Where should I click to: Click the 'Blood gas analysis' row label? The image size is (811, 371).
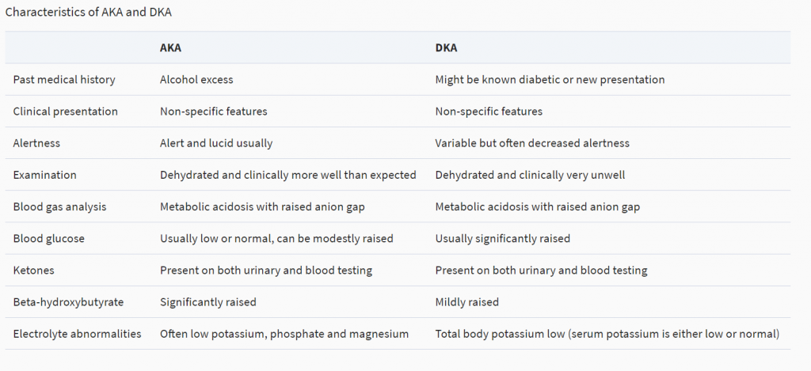click(x=59, y=206)
